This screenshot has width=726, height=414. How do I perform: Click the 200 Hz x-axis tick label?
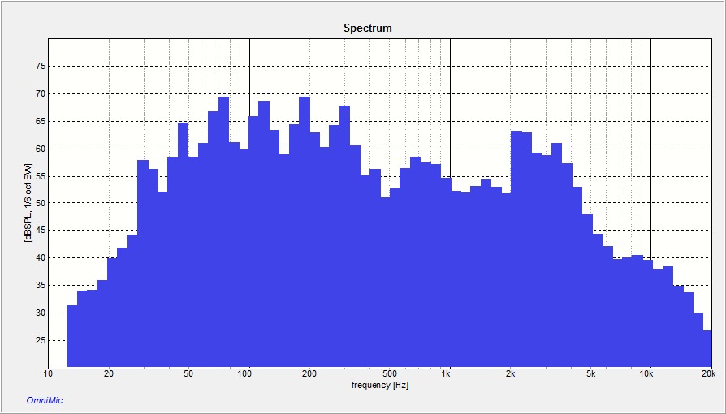pos(309,374)
